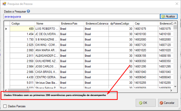This screenshot has height=111, width=181.
Task: Select the Cep column cell 14801020
Action: 146,50
